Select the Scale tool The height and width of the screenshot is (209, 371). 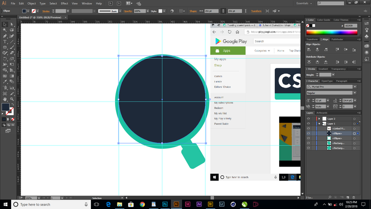coord(12,59)
